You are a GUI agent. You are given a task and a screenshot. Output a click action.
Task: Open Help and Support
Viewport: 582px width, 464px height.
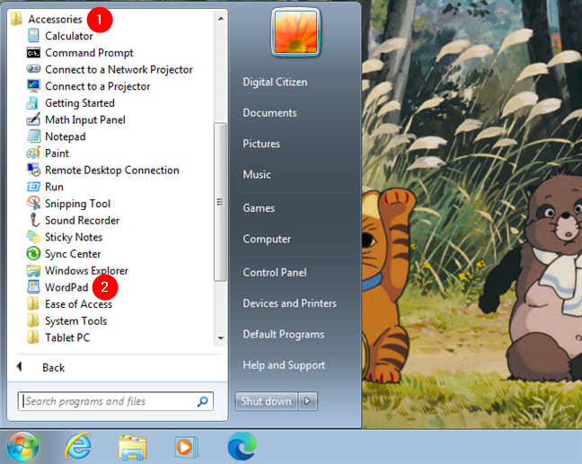[284, 365]
